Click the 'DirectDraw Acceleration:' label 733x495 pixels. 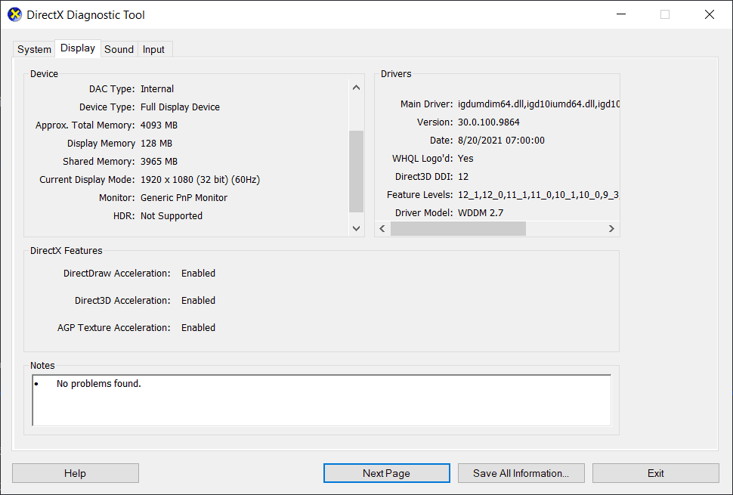117,274
